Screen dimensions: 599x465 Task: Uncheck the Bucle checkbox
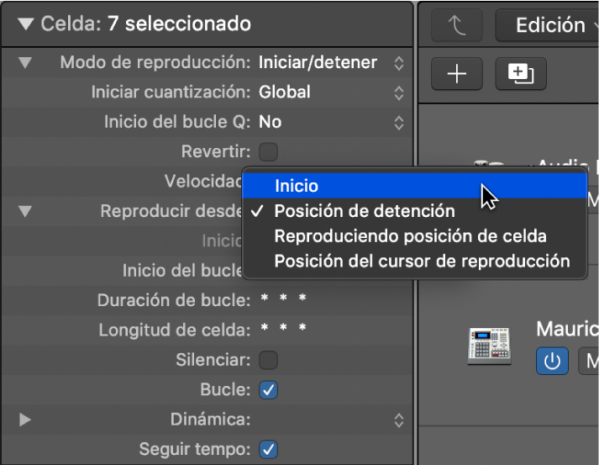point(268,390)
